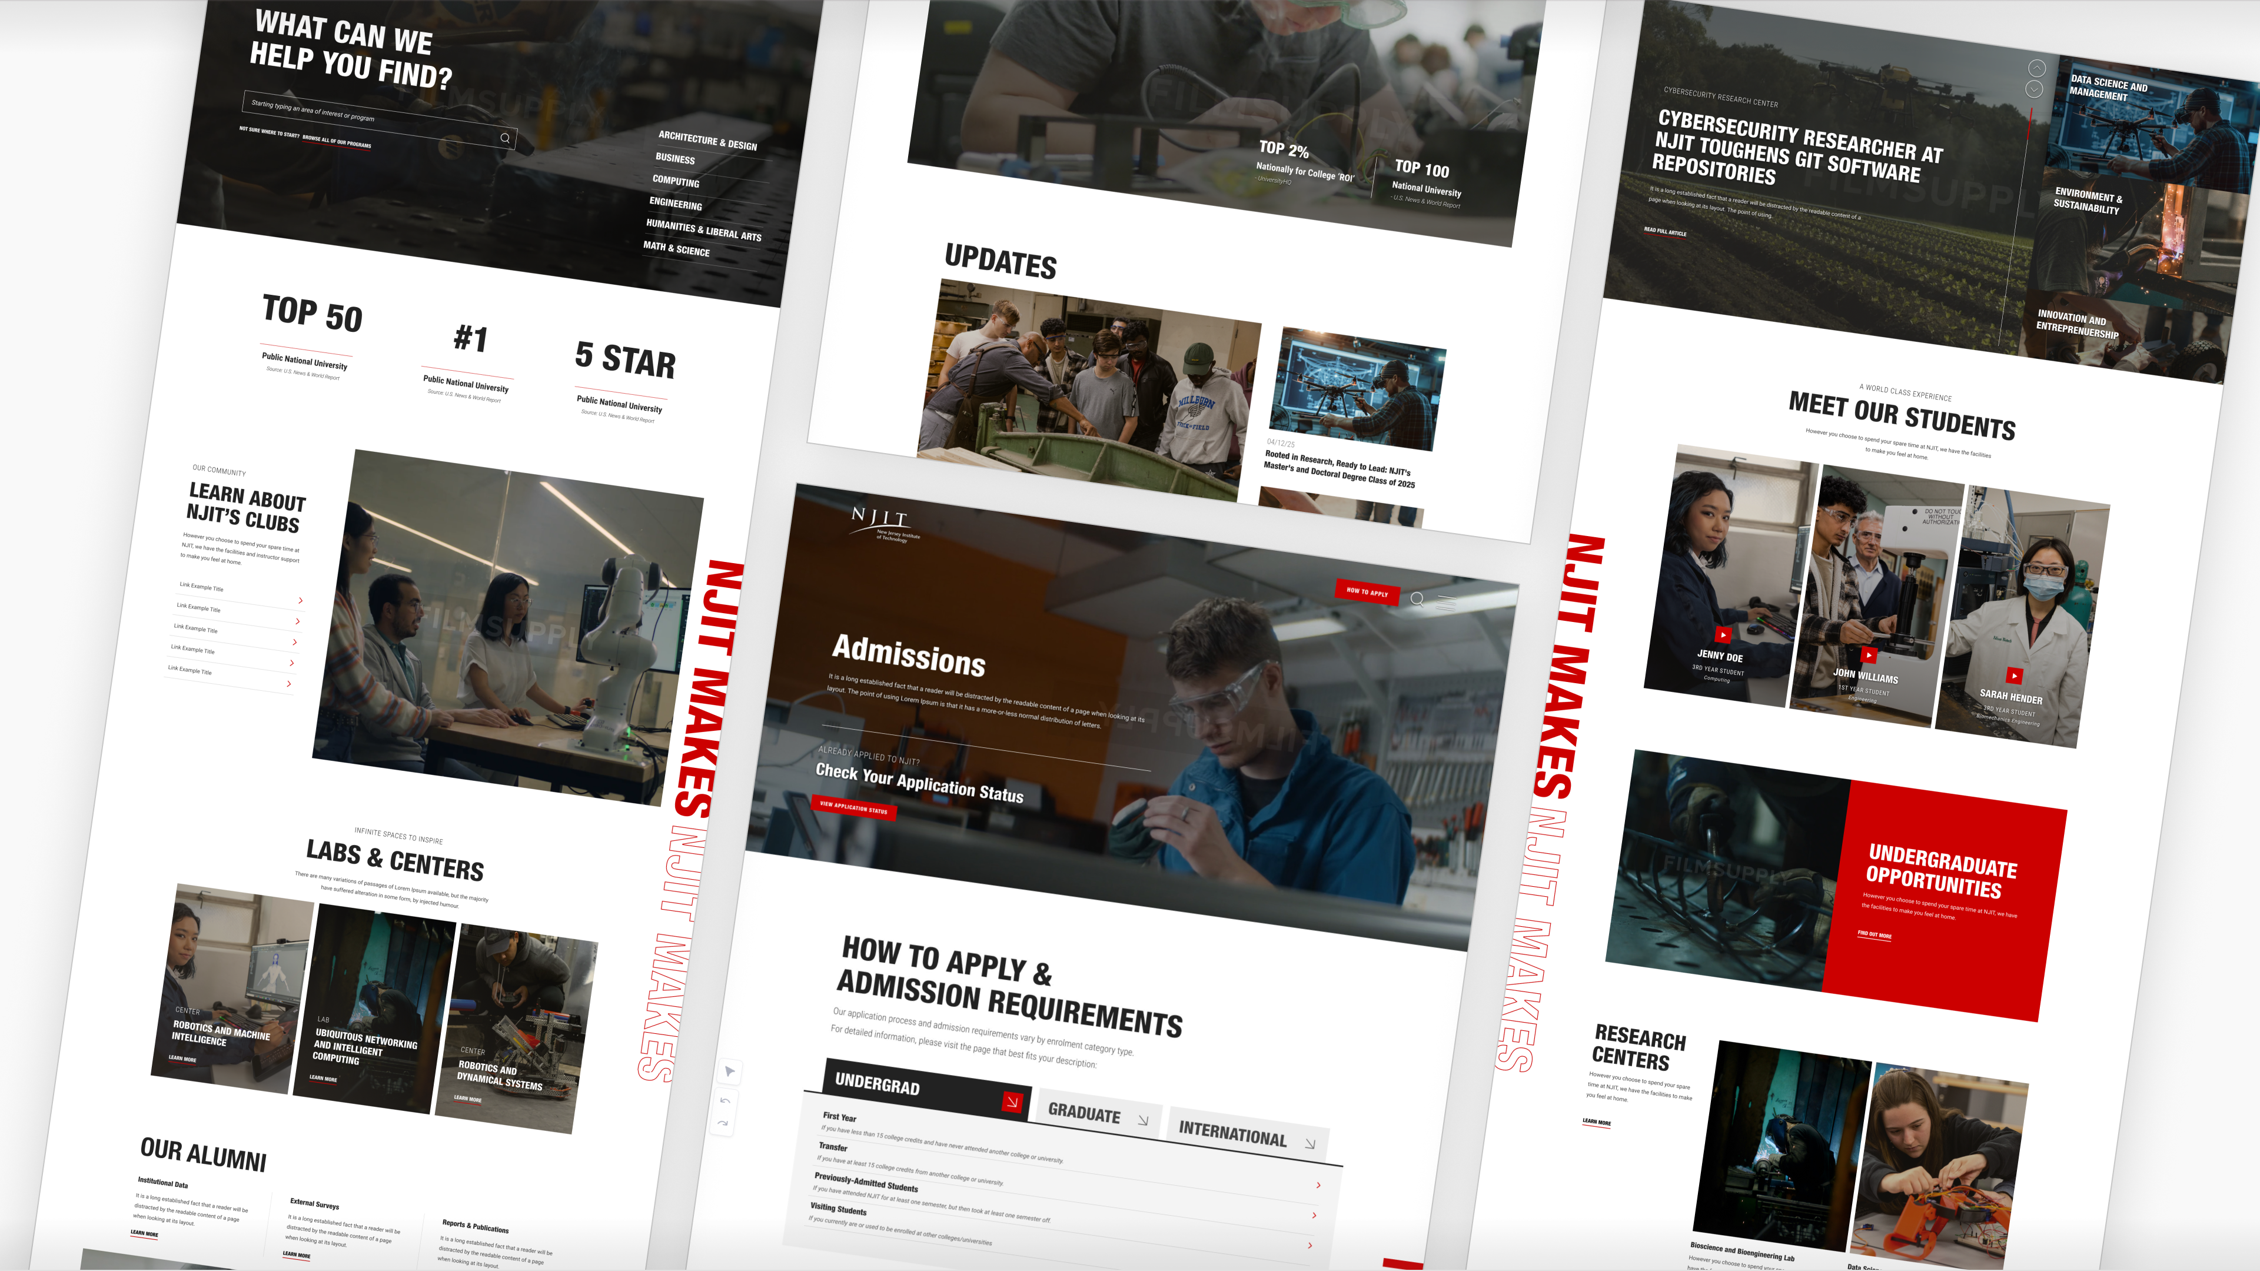The height and width of the screenshot is (1271, 2260).
Task: Click the Previously-Admitted Students row title
Action: click(866, 1182)
